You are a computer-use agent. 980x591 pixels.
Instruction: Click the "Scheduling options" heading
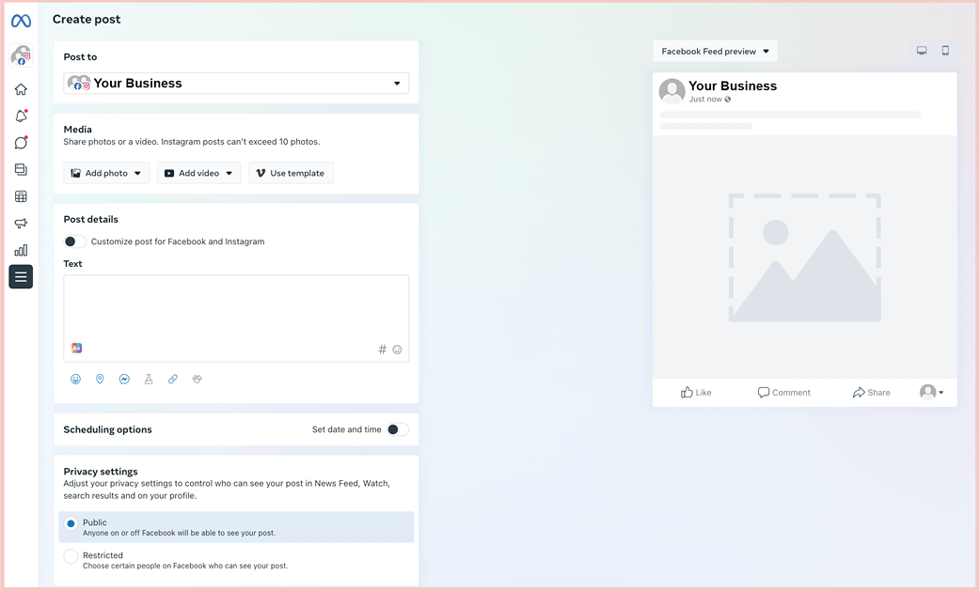(107, 429)
